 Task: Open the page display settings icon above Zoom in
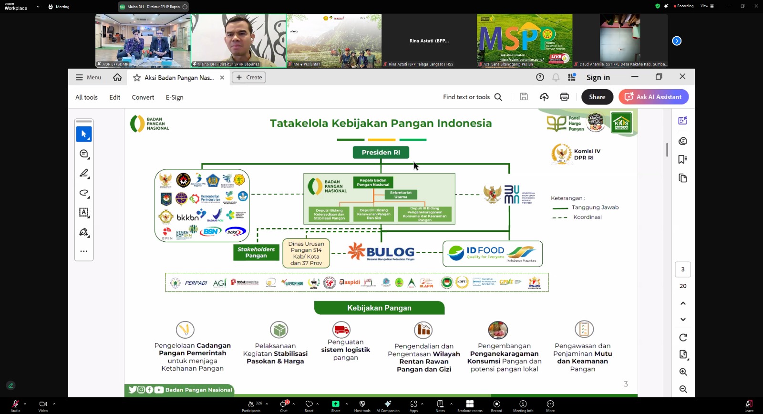(x=683, y=354)
